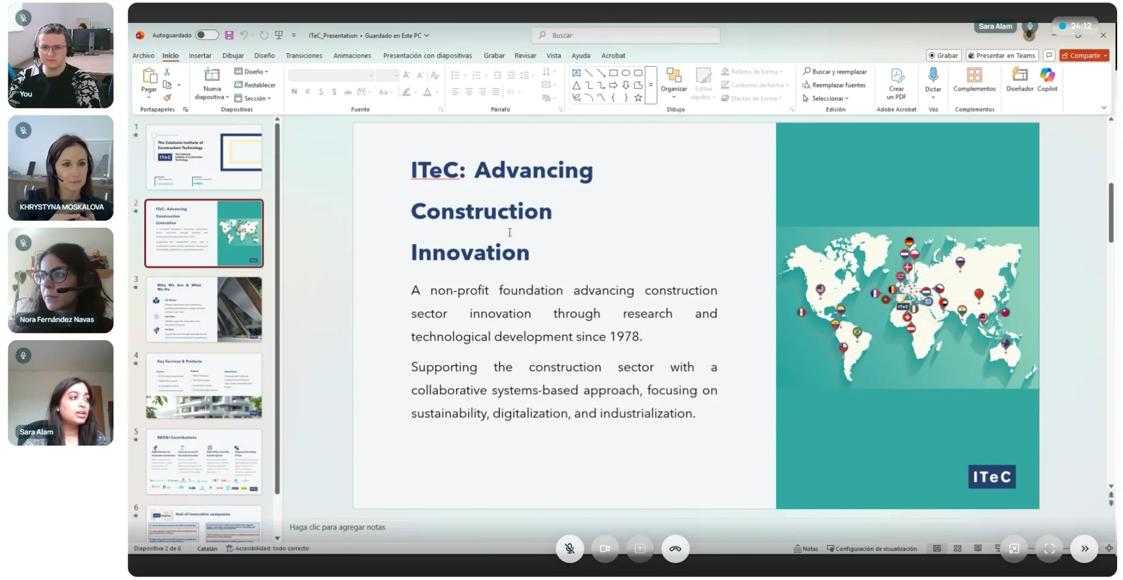Switch to the Transiciones ribbon tab
The width and height of the screenshot is (1123, 580).
pos(304,56)
